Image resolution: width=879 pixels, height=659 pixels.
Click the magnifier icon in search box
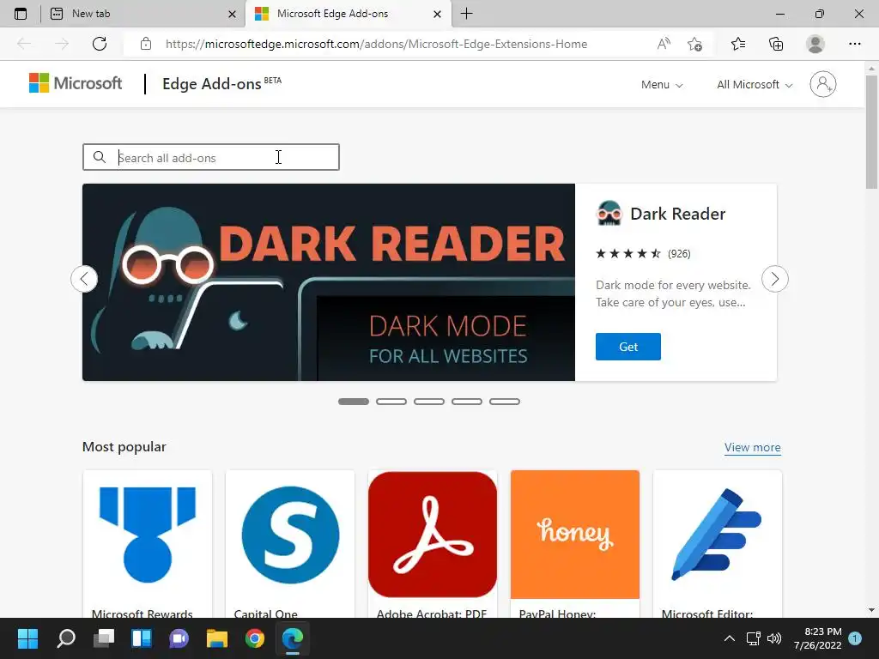(100, 157)
